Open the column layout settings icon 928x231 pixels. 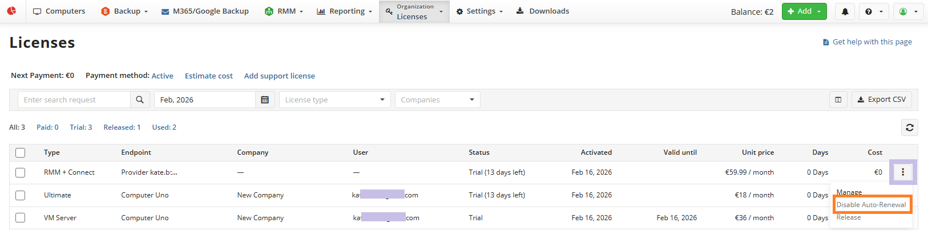(838, 100)
